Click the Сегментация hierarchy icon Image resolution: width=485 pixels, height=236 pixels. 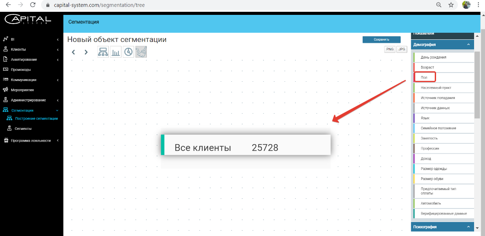click(x=6, y=110)
